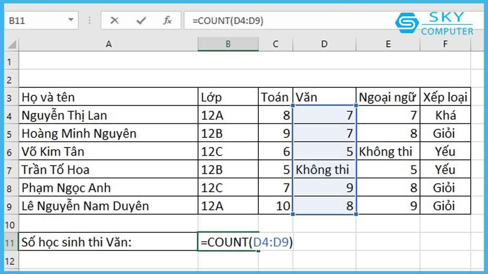Select 'Không thi' in Văn column
488x274 pixels.
[324, 170]
